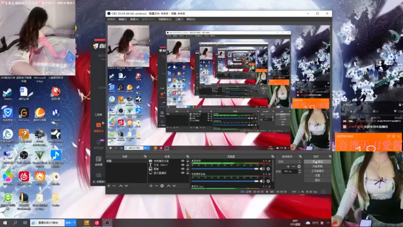This screenshot has width=403, height=227.
Task: Pop out the Sources dock panel
Action: click(187, 156)
